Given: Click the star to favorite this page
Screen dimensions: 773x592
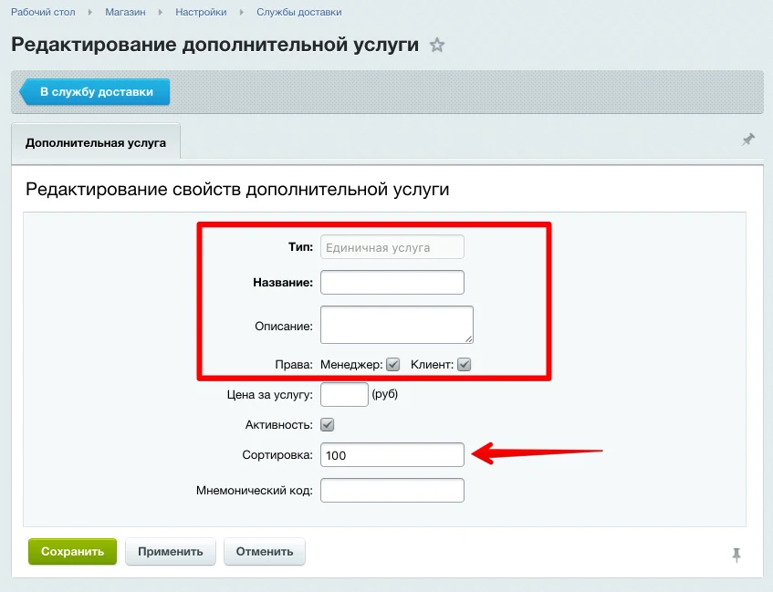Looking at the screenshot, I should [436, 43].
